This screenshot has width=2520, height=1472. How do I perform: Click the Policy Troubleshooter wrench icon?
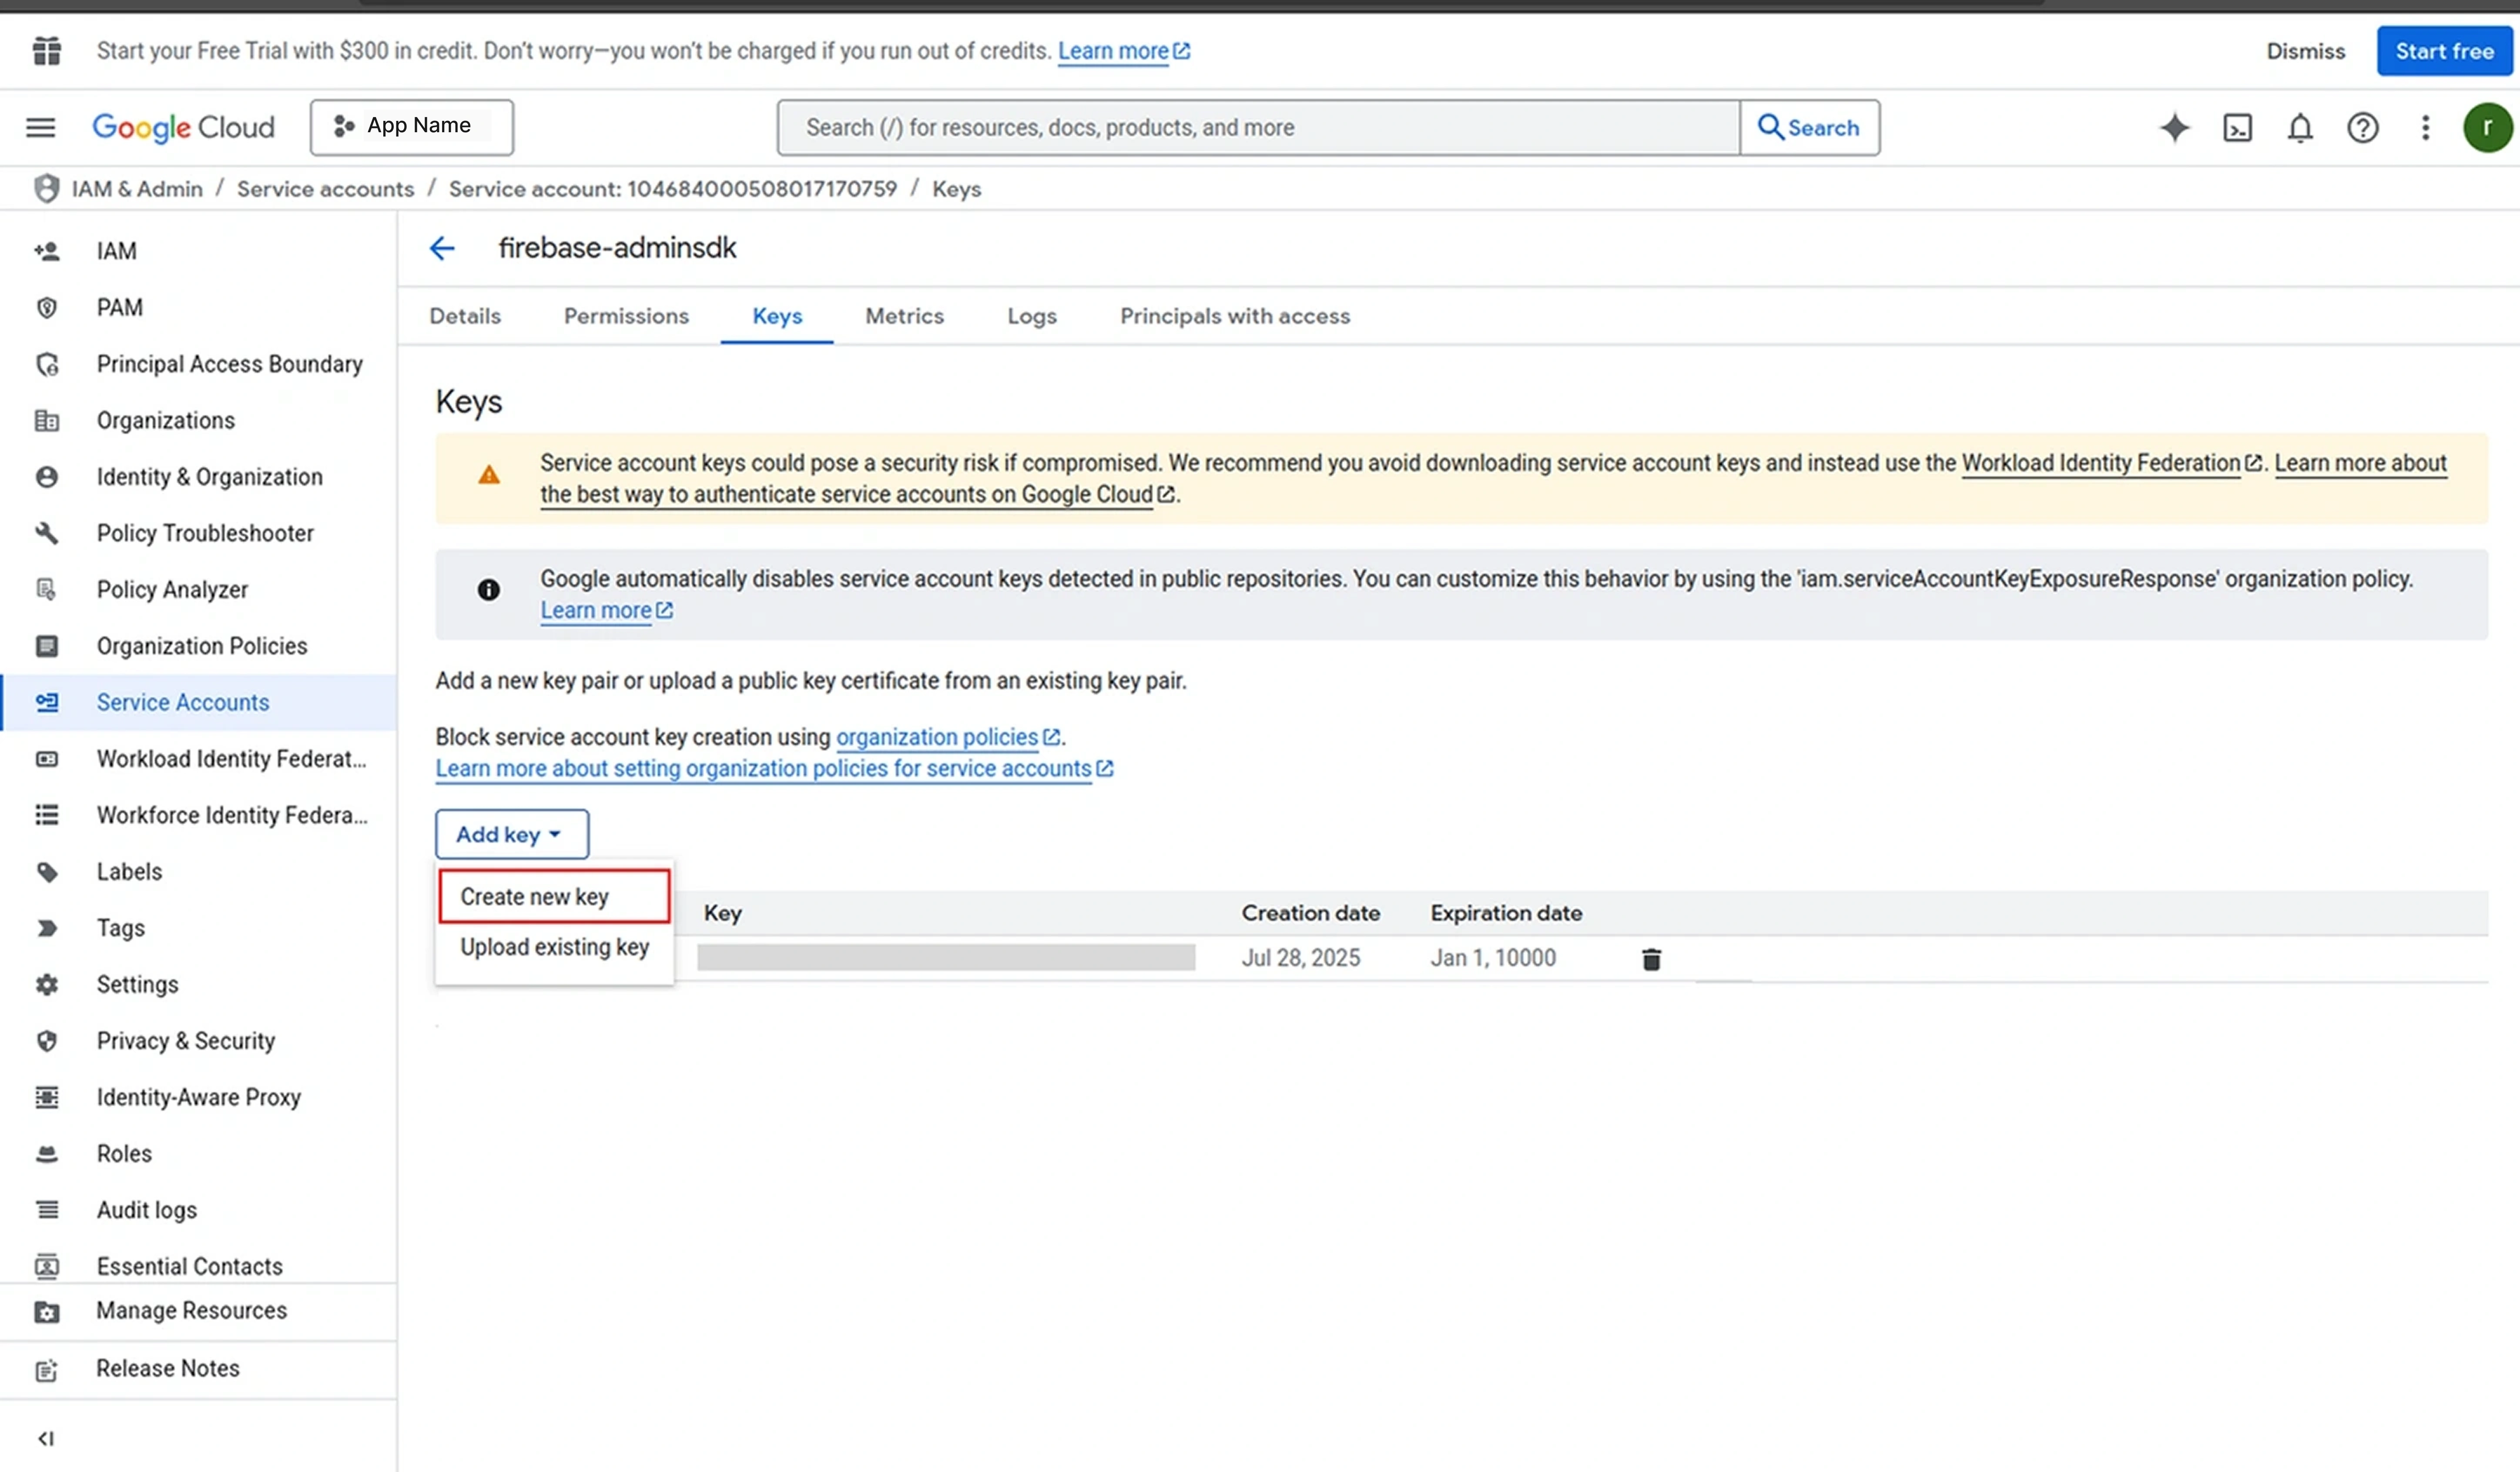(x=47, y=533)
